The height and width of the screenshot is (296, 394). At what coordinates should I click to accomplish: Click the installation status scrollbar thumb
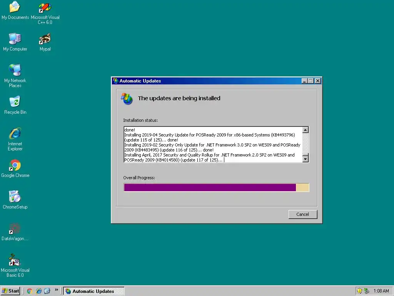(305, 154)
